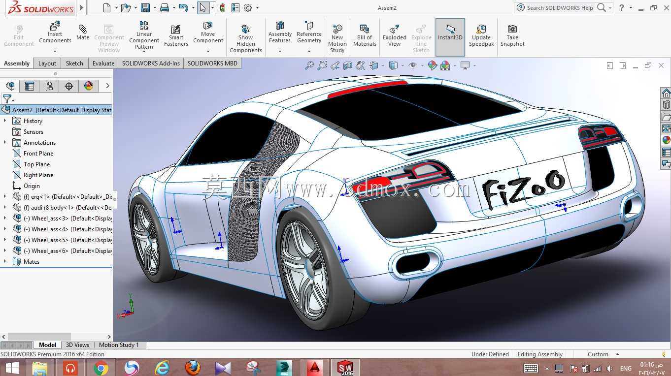Take Snapshot of the model
This screenshot has width=671, height=376.
pyautogui.click(x=512, y=35)
